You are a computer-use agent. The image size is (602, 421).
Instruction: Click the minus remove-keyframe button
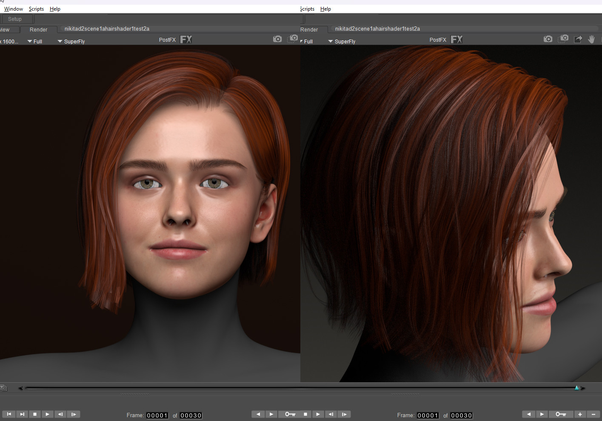pos(593,414)
